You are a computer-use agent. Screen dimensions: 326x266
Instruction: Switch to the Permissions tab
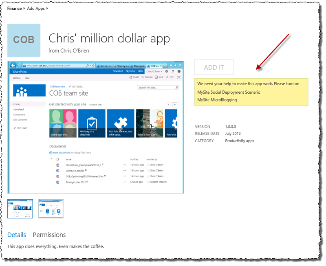(49, 235)
